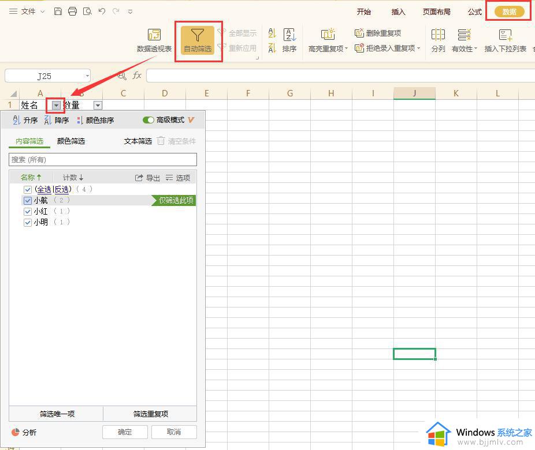
Task: Click the fx insert function icon
Action: (x=137, y=75)
